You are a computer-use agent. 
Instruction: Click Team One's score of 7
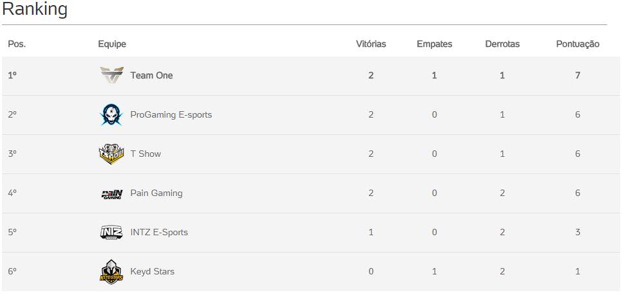coord(578,76)
